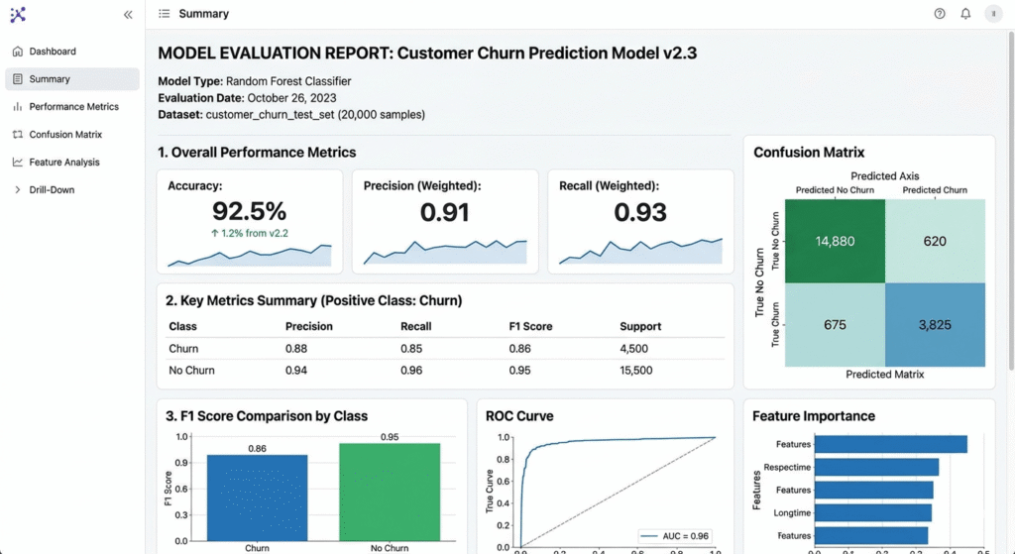
Task: Click Churn support value 4,500
Action: pyautogui.click(x=633, y=348)
